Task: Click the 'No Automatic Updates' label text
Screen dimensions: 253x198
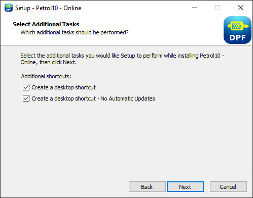Action: pos(128,98)
